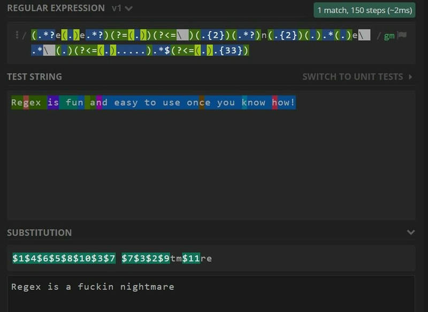428x312 pixels.
Task: Click the gm flags text
Action: click(389, 36)
